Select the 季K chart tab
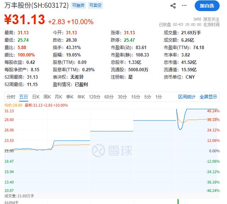Screen dimensions: 227x204 tap(70, 97)
